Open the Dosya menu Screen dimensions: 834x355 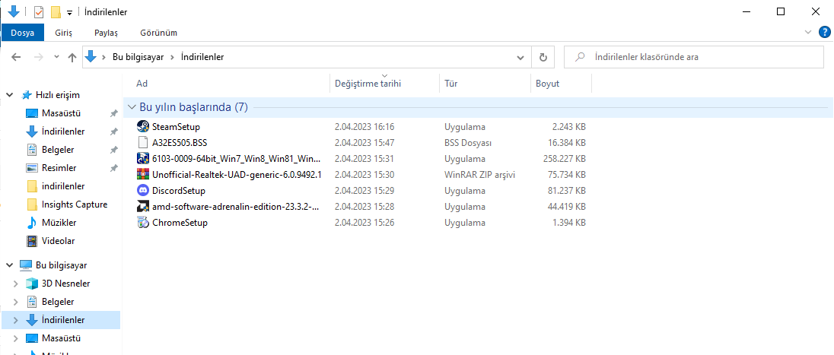pyautogui.click(x=22, y=33)
